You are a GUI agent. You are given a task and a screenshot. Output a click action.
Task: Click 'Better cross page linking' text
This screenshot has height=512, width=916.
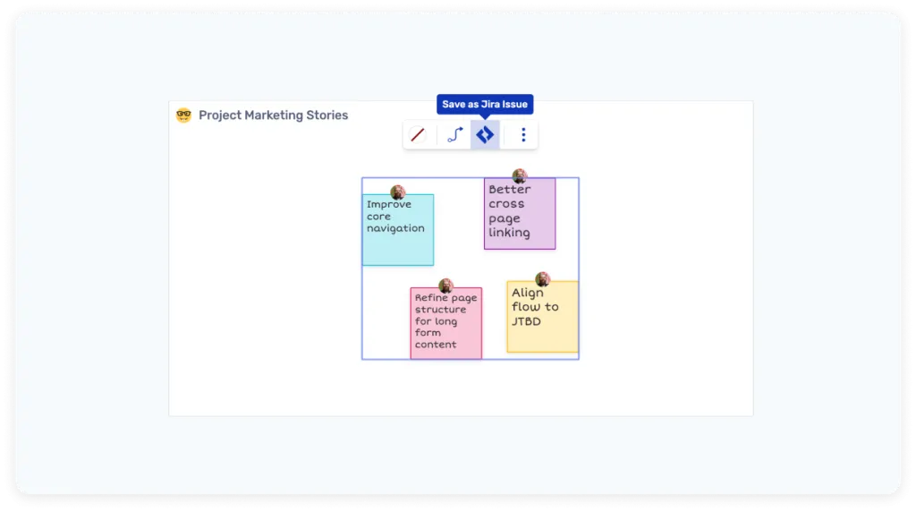point(510,211)
